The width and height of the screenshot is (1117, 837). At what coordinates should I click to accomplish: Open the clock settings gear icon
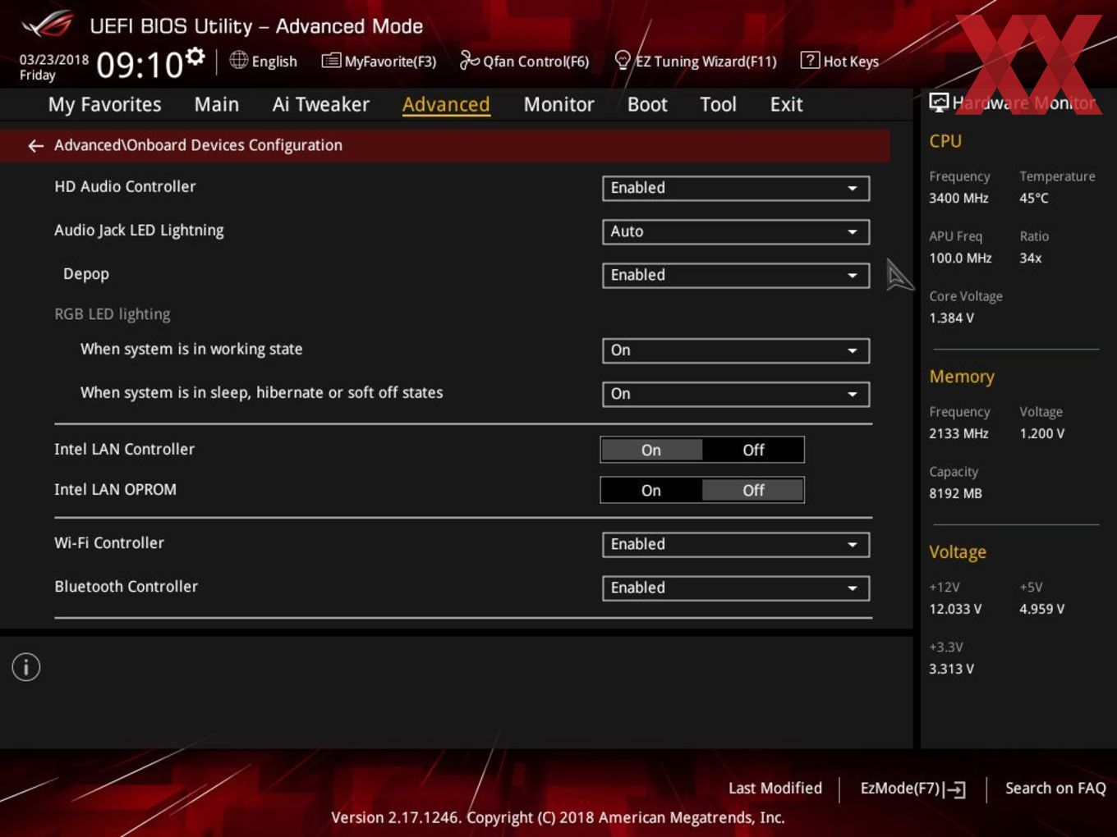195,56
